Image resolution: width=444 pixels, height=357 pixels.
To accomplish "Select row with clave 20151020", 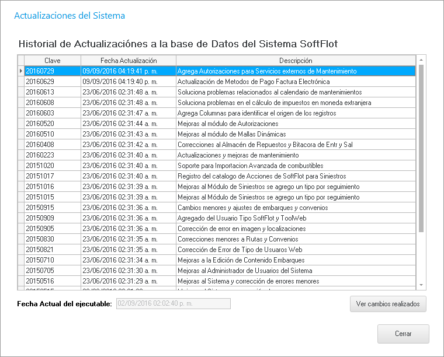I will pyautogui.click(x=52, y=166).
